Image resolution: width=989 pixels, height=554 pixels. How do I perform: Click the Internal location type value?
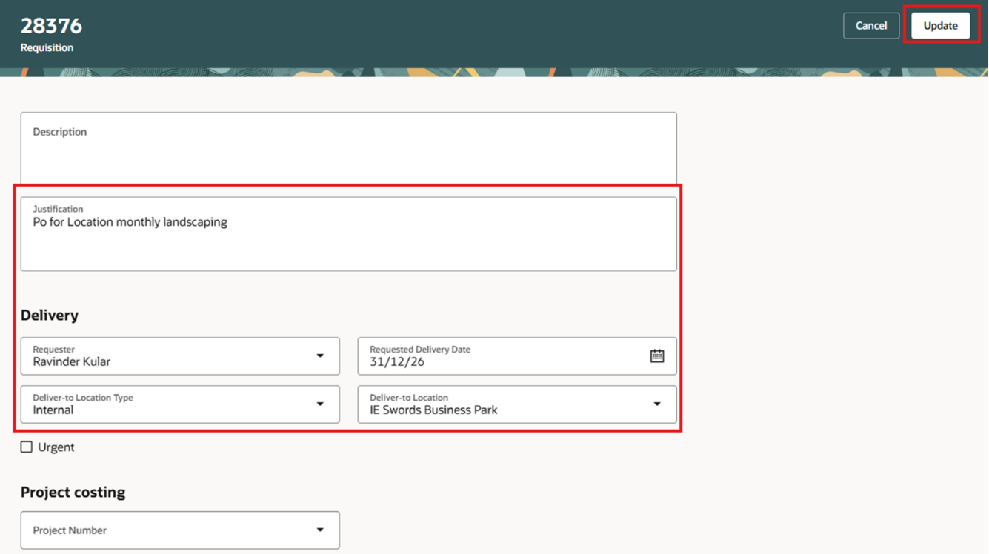click(53, 410)
